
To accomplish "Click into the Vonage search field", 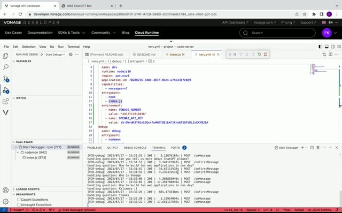I will click(x=277, y=33).
